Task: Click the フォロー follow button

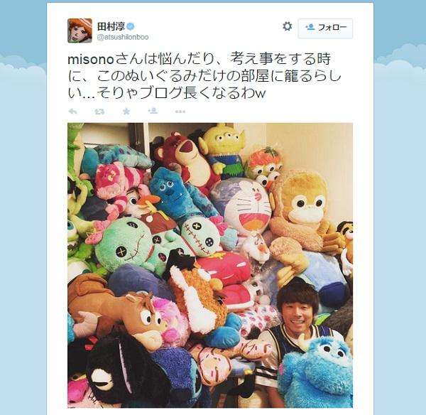Action: (x=325, y=28)
